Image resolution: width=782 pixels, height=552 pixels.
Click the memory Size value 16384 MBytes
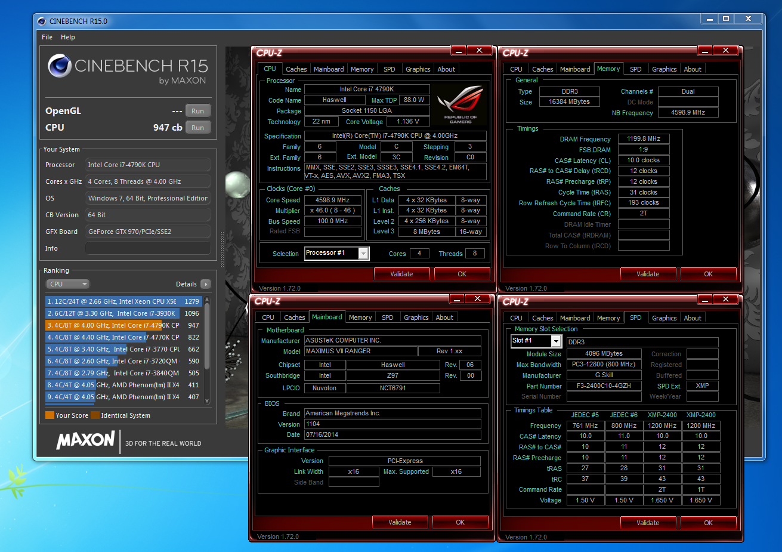pos(569,102)
